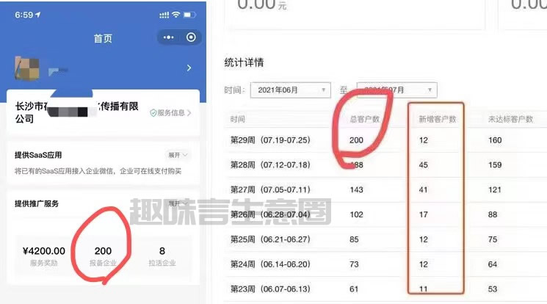The width and height of the screenshot is (547, 304).
Task: Select row 第27周 (07.05-07.11)
Action: pyautogui.click(x=385, y=189)
